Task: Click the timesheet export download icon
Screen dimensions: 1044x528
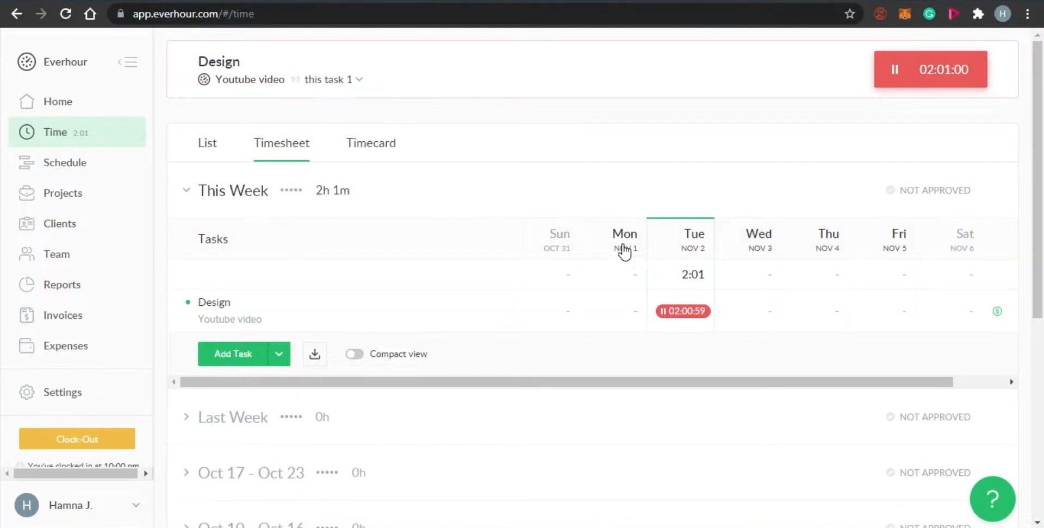Action: [x=314, y=354]
